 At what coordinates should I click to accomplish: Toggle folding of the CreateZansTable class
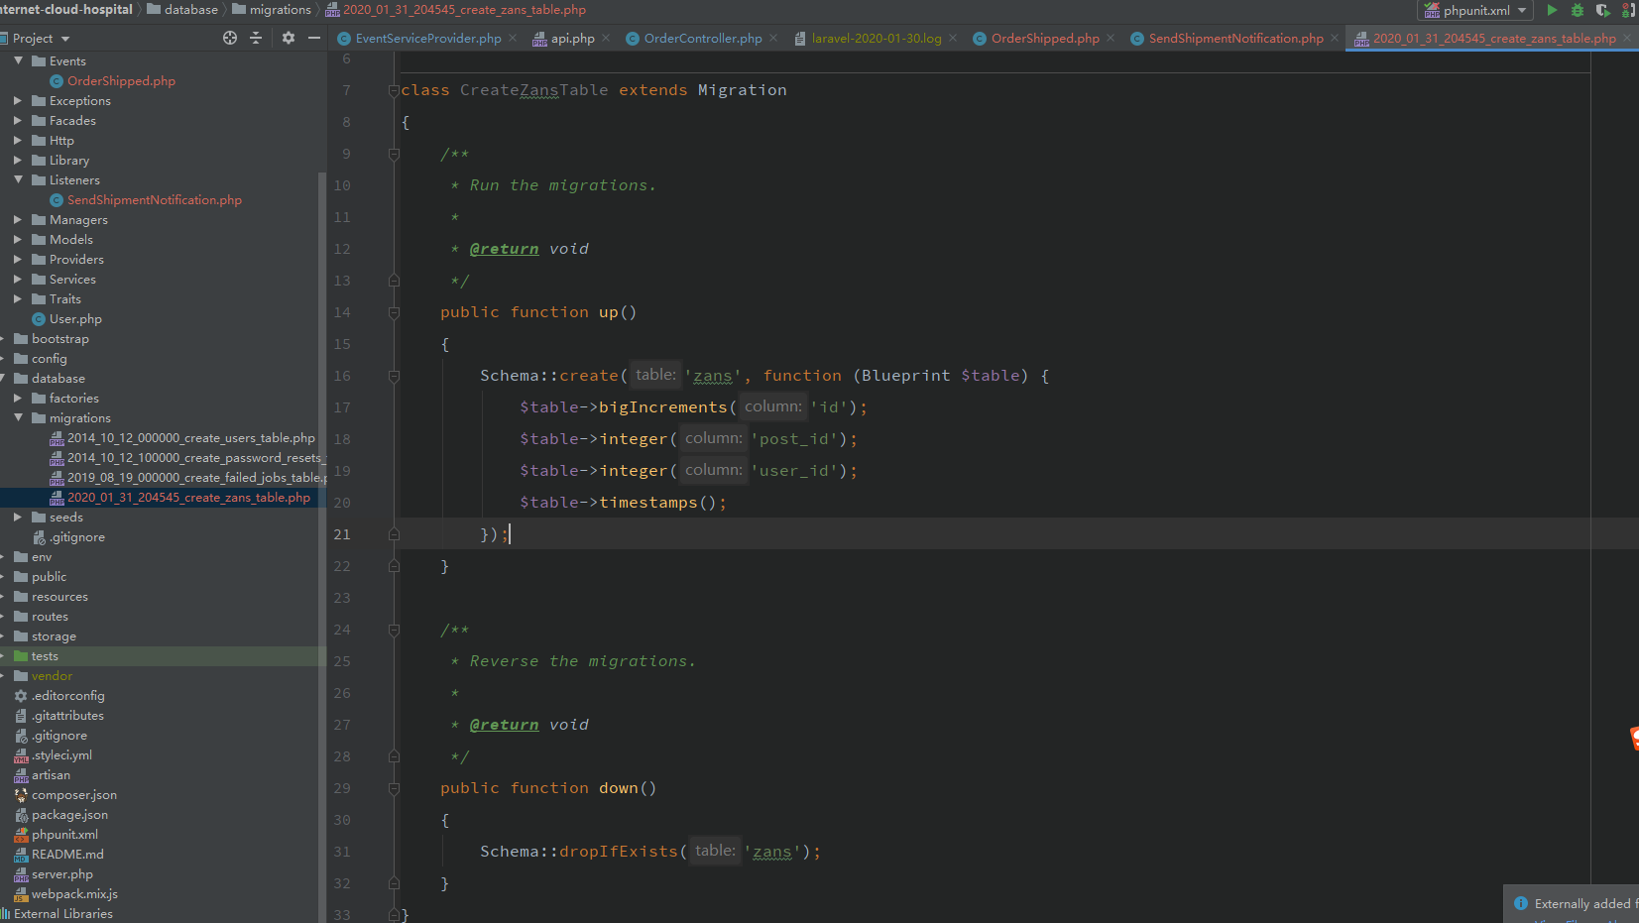point(394,90)
